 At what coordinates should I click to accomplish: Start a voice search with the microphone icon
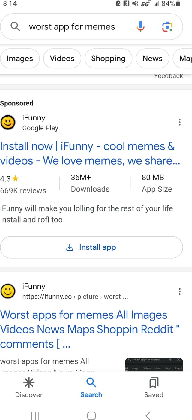tap(140, 26)
